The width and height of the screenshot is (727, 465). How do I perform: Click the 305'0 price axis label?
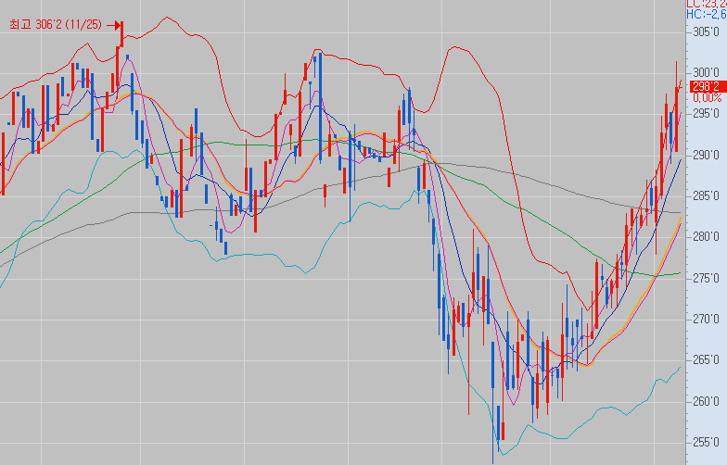pyautogui.click(x=707, y=31)
